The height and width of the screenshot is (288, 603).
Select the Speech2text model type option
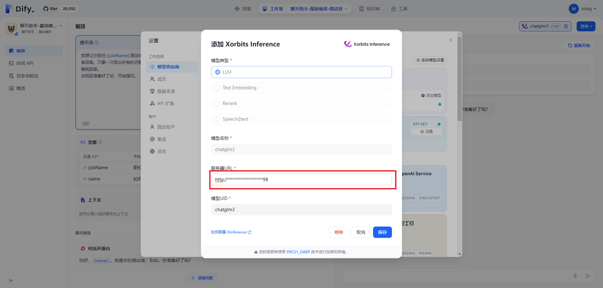pyautogui.click(x=301, y=119)
